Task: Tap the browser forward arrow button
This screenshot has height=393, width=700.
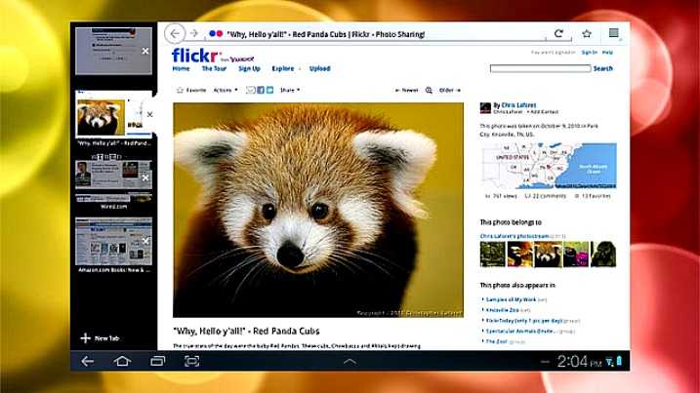Action: (x=194, y=33)
